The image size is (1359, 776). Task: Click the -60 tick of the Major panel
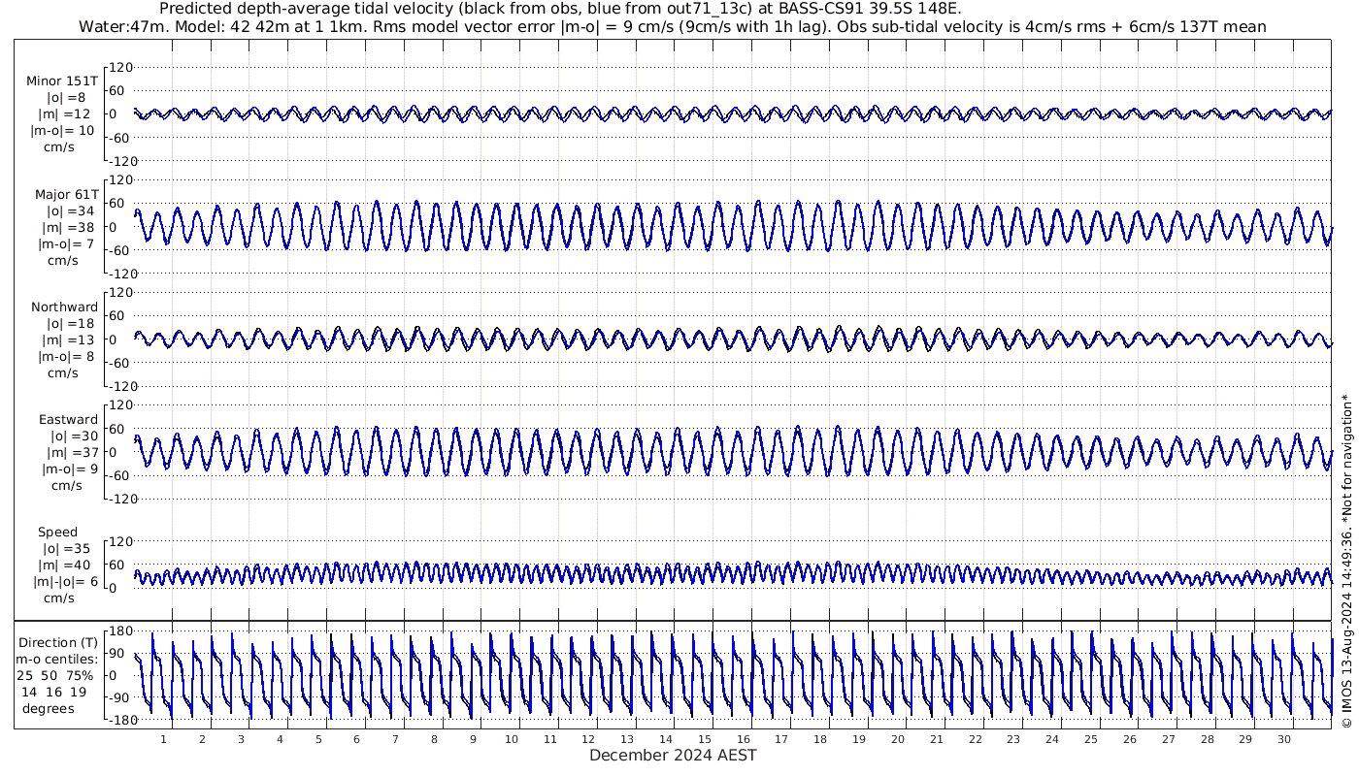[x=121, y=250]
